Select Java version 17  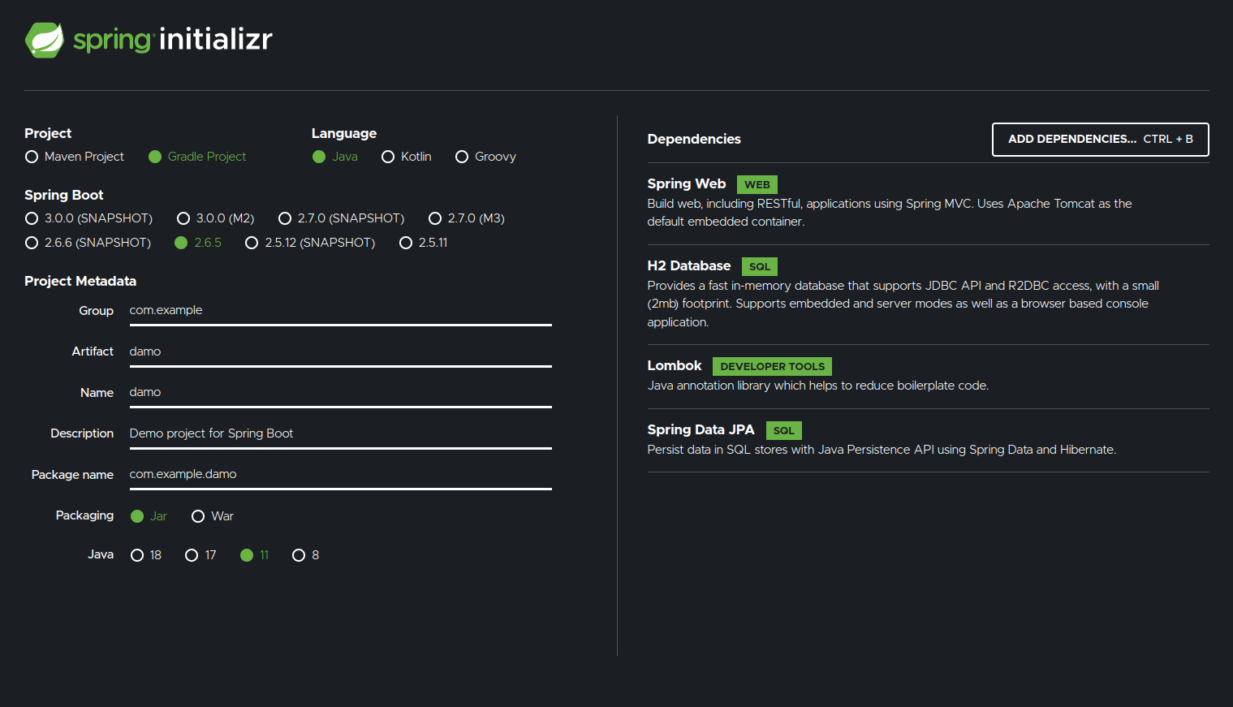tap(200, 555)
